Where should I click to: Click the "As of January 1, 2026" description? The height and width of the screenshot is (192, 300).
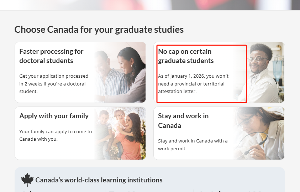click(193, 84)
